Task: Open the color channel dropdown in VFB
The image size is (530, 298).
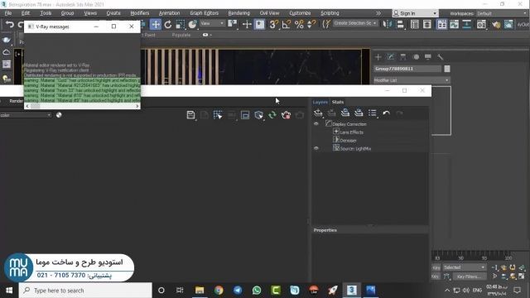Action: pyautogui.click(x=26, y=115)
